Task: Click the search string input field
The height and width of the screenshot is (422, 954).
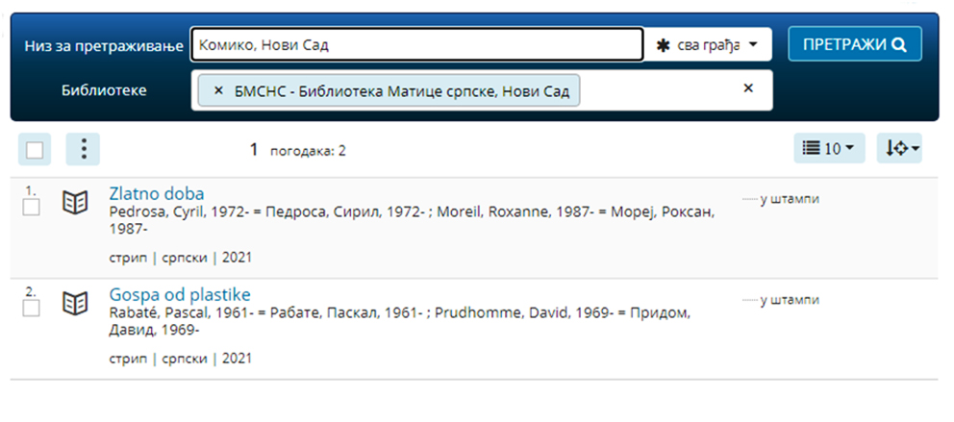Action: click(x=417, y=44)
